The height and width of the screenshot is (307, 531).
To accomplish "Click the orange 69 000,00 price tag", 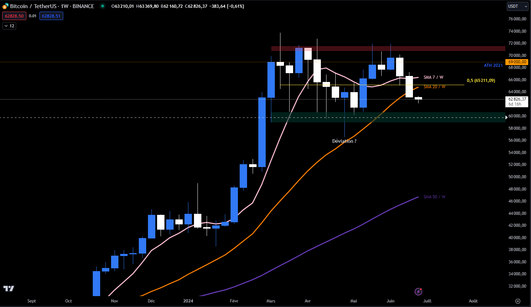I will tap(517, 62).
